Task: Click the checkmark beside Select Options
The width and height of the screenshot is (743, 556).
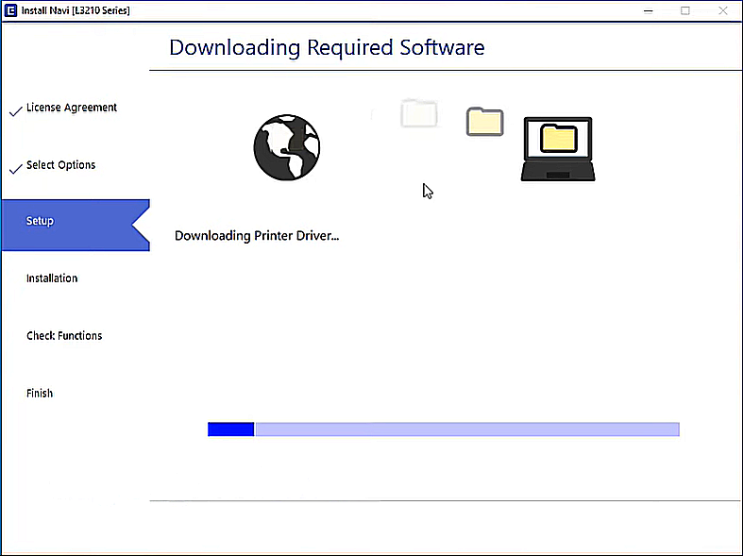Action: coord(15,169)
